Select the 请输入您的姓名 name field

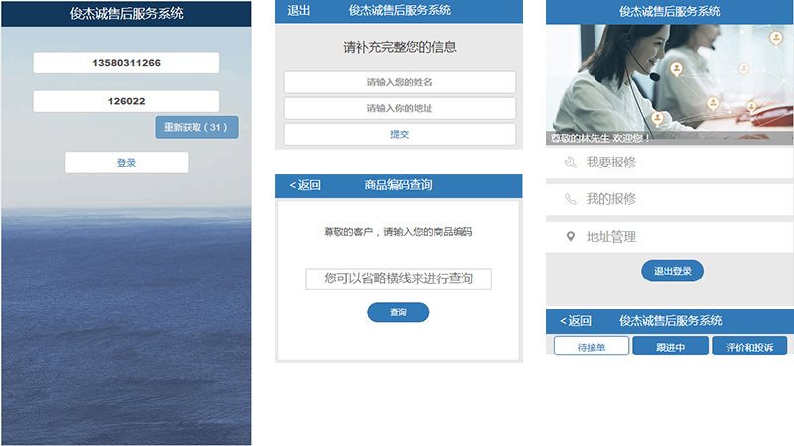[x=399, y=82]
